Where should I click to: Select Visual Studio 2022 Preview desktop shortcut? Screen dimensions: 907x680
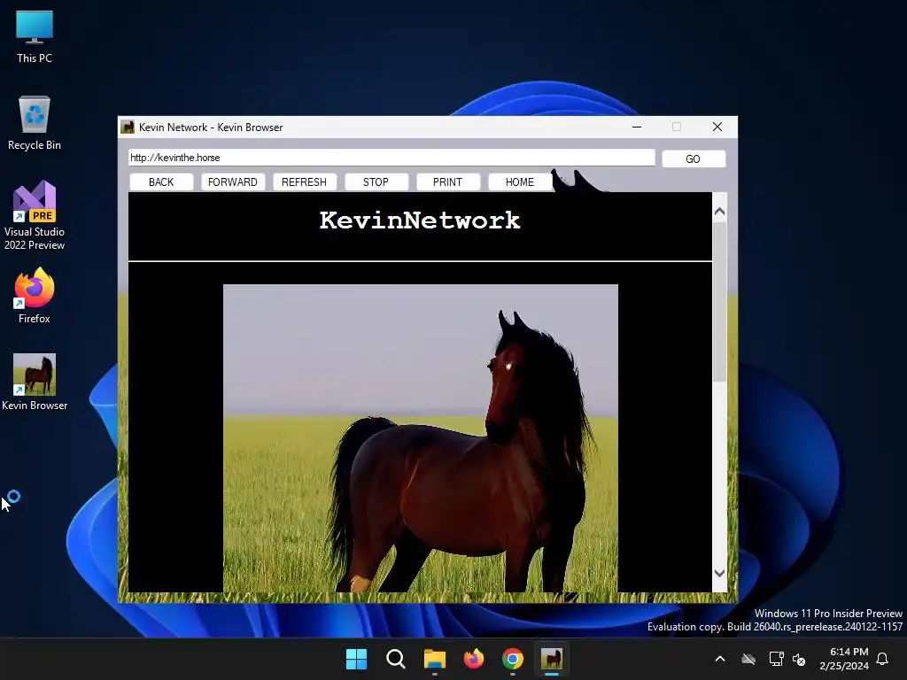point(35,215)
